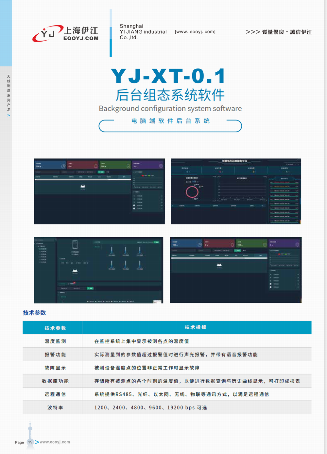Click the cabinet device icon above the tabs
The width and height of the screenshot is (327, 454).
(75, 245)
